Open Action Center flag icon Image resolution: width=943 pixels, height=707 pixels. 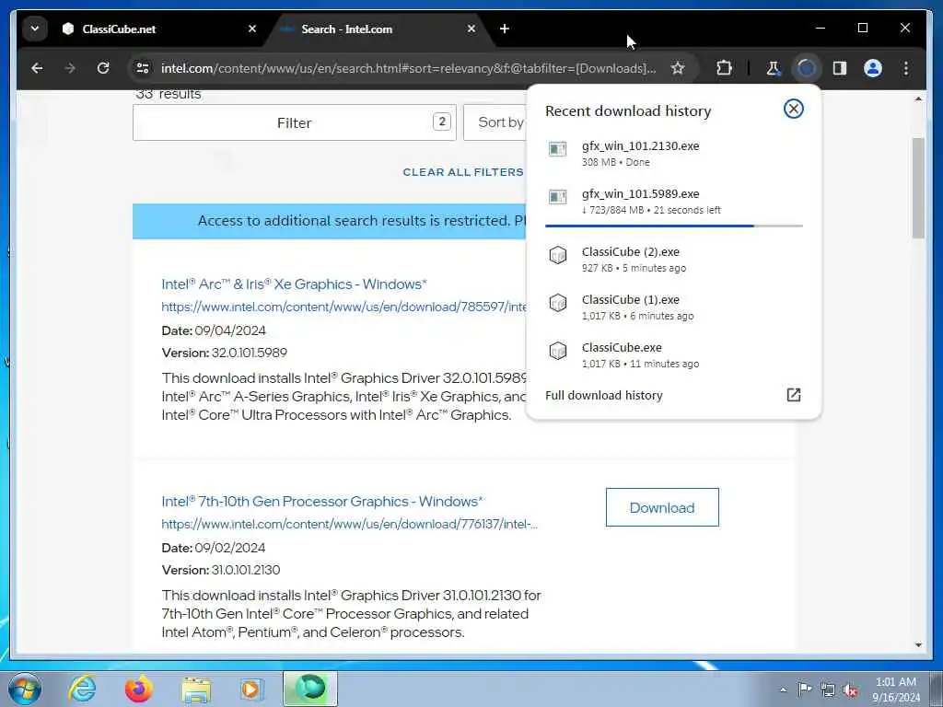(805, 689)
